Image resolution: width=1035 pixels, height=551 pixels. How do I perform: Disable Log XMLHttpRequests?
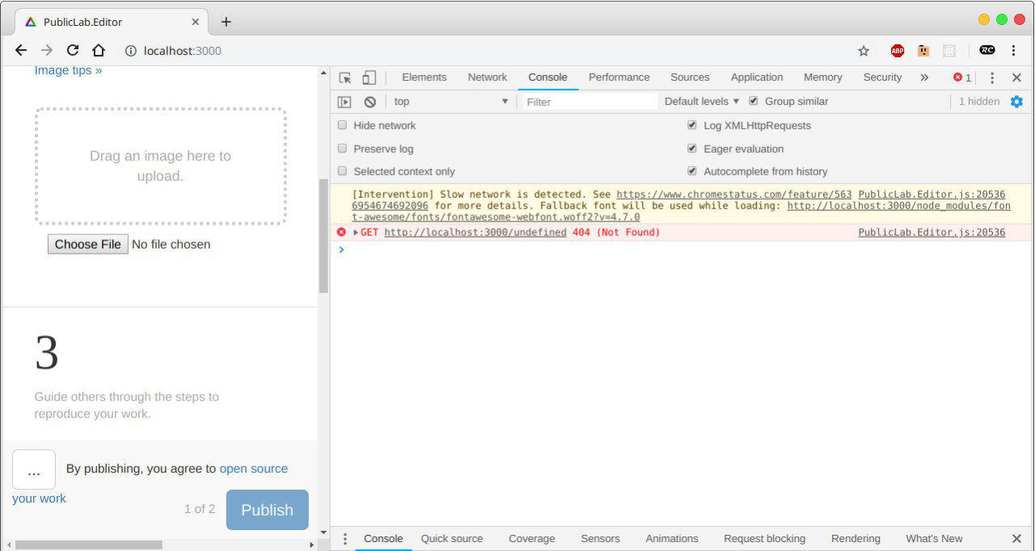pyautogui.click(x=692, y=125)
